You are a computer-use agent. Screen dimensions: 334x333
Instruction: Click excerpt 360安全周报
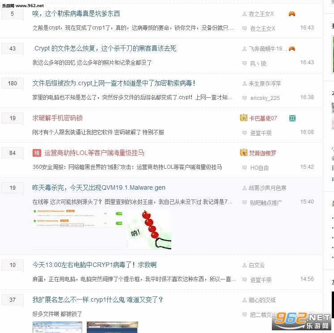click(127, 167)
